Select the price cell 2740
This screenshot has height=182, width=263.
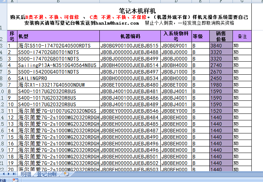click(221, 65)
